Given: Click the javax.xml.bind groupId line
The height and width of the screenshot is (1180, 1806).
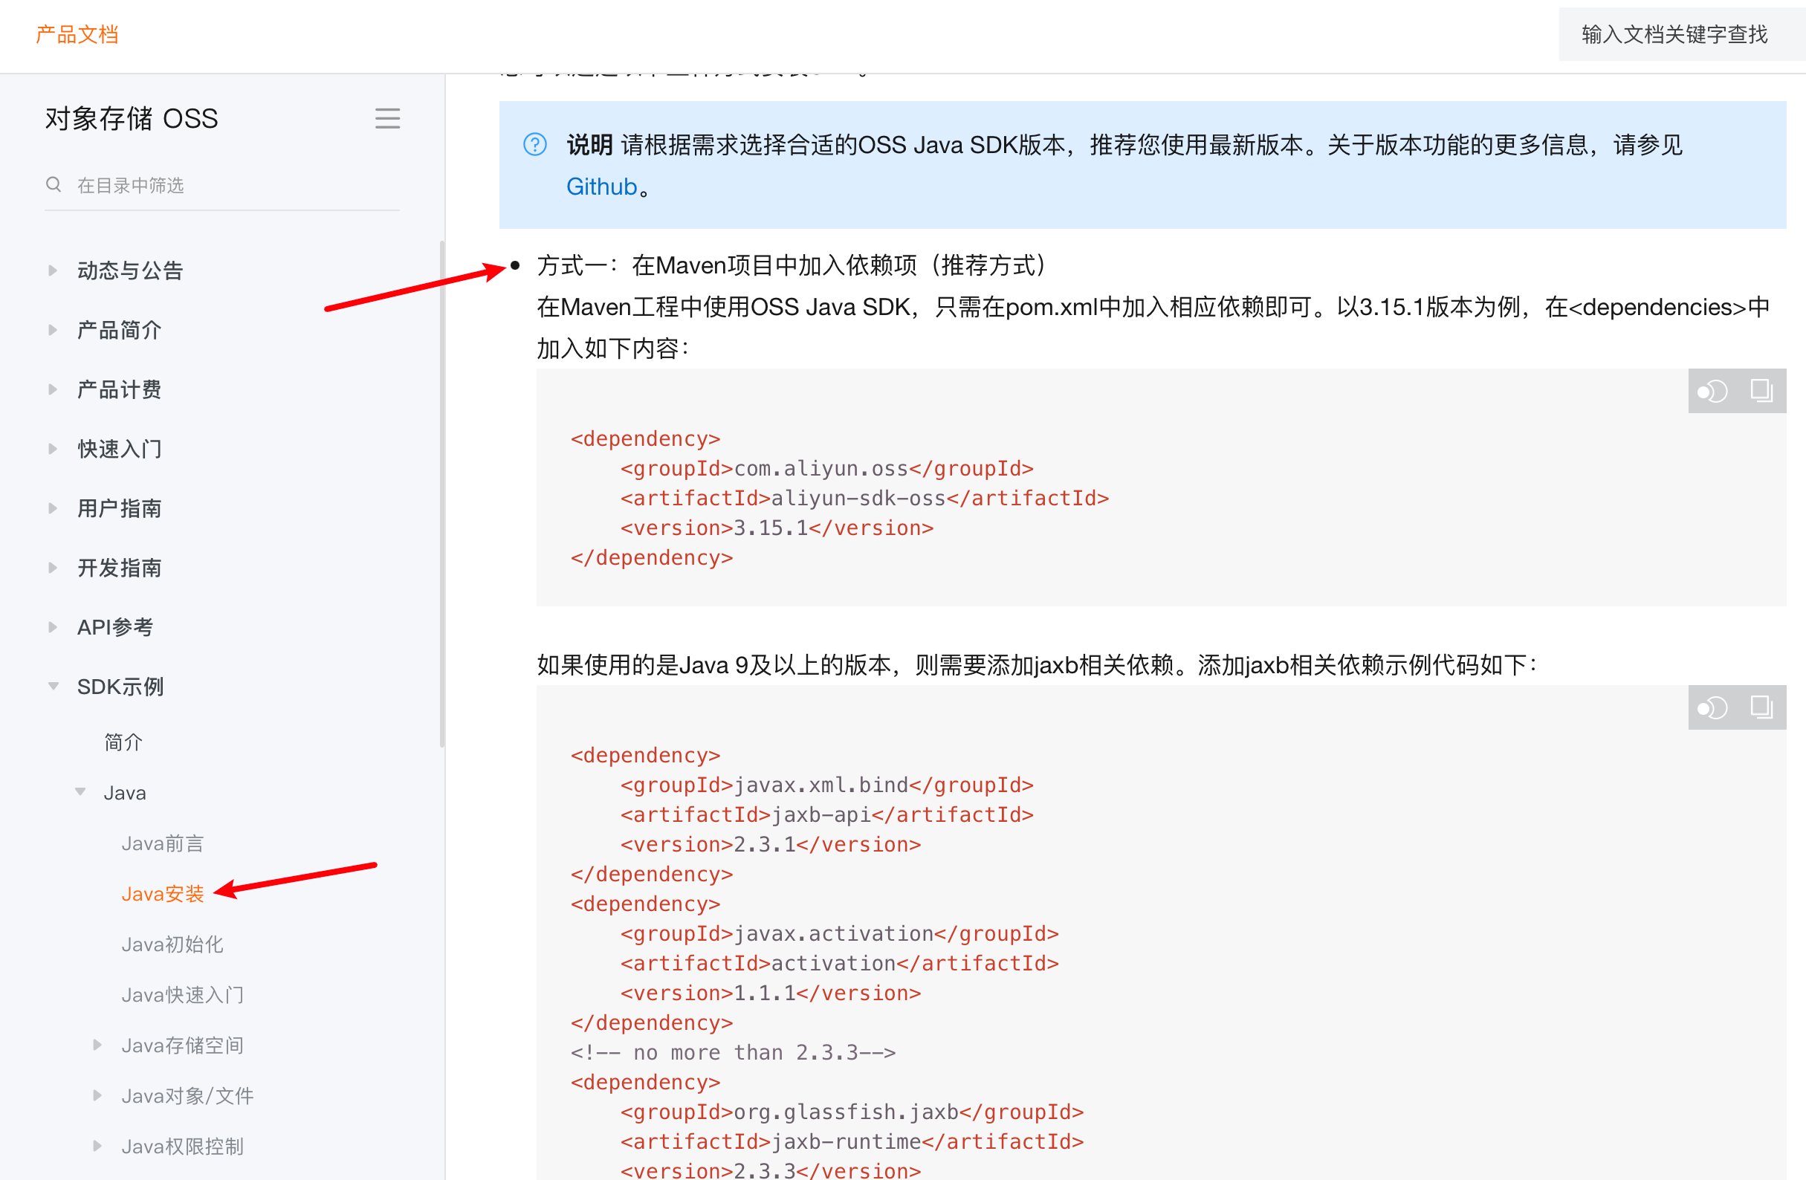Looking at the screenshot, I should coord(827,785).
